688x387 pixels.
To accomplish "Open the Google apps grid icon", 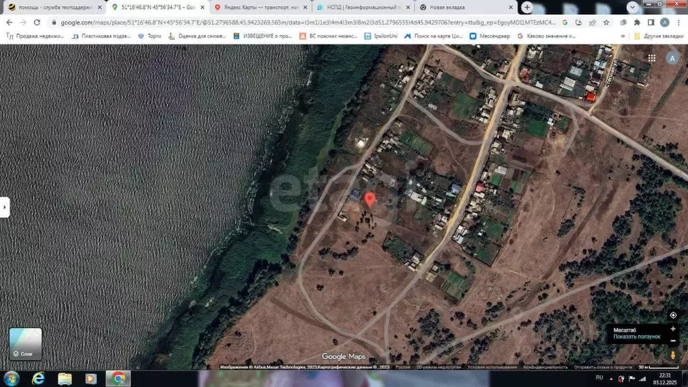I will (x=651, y=58).
